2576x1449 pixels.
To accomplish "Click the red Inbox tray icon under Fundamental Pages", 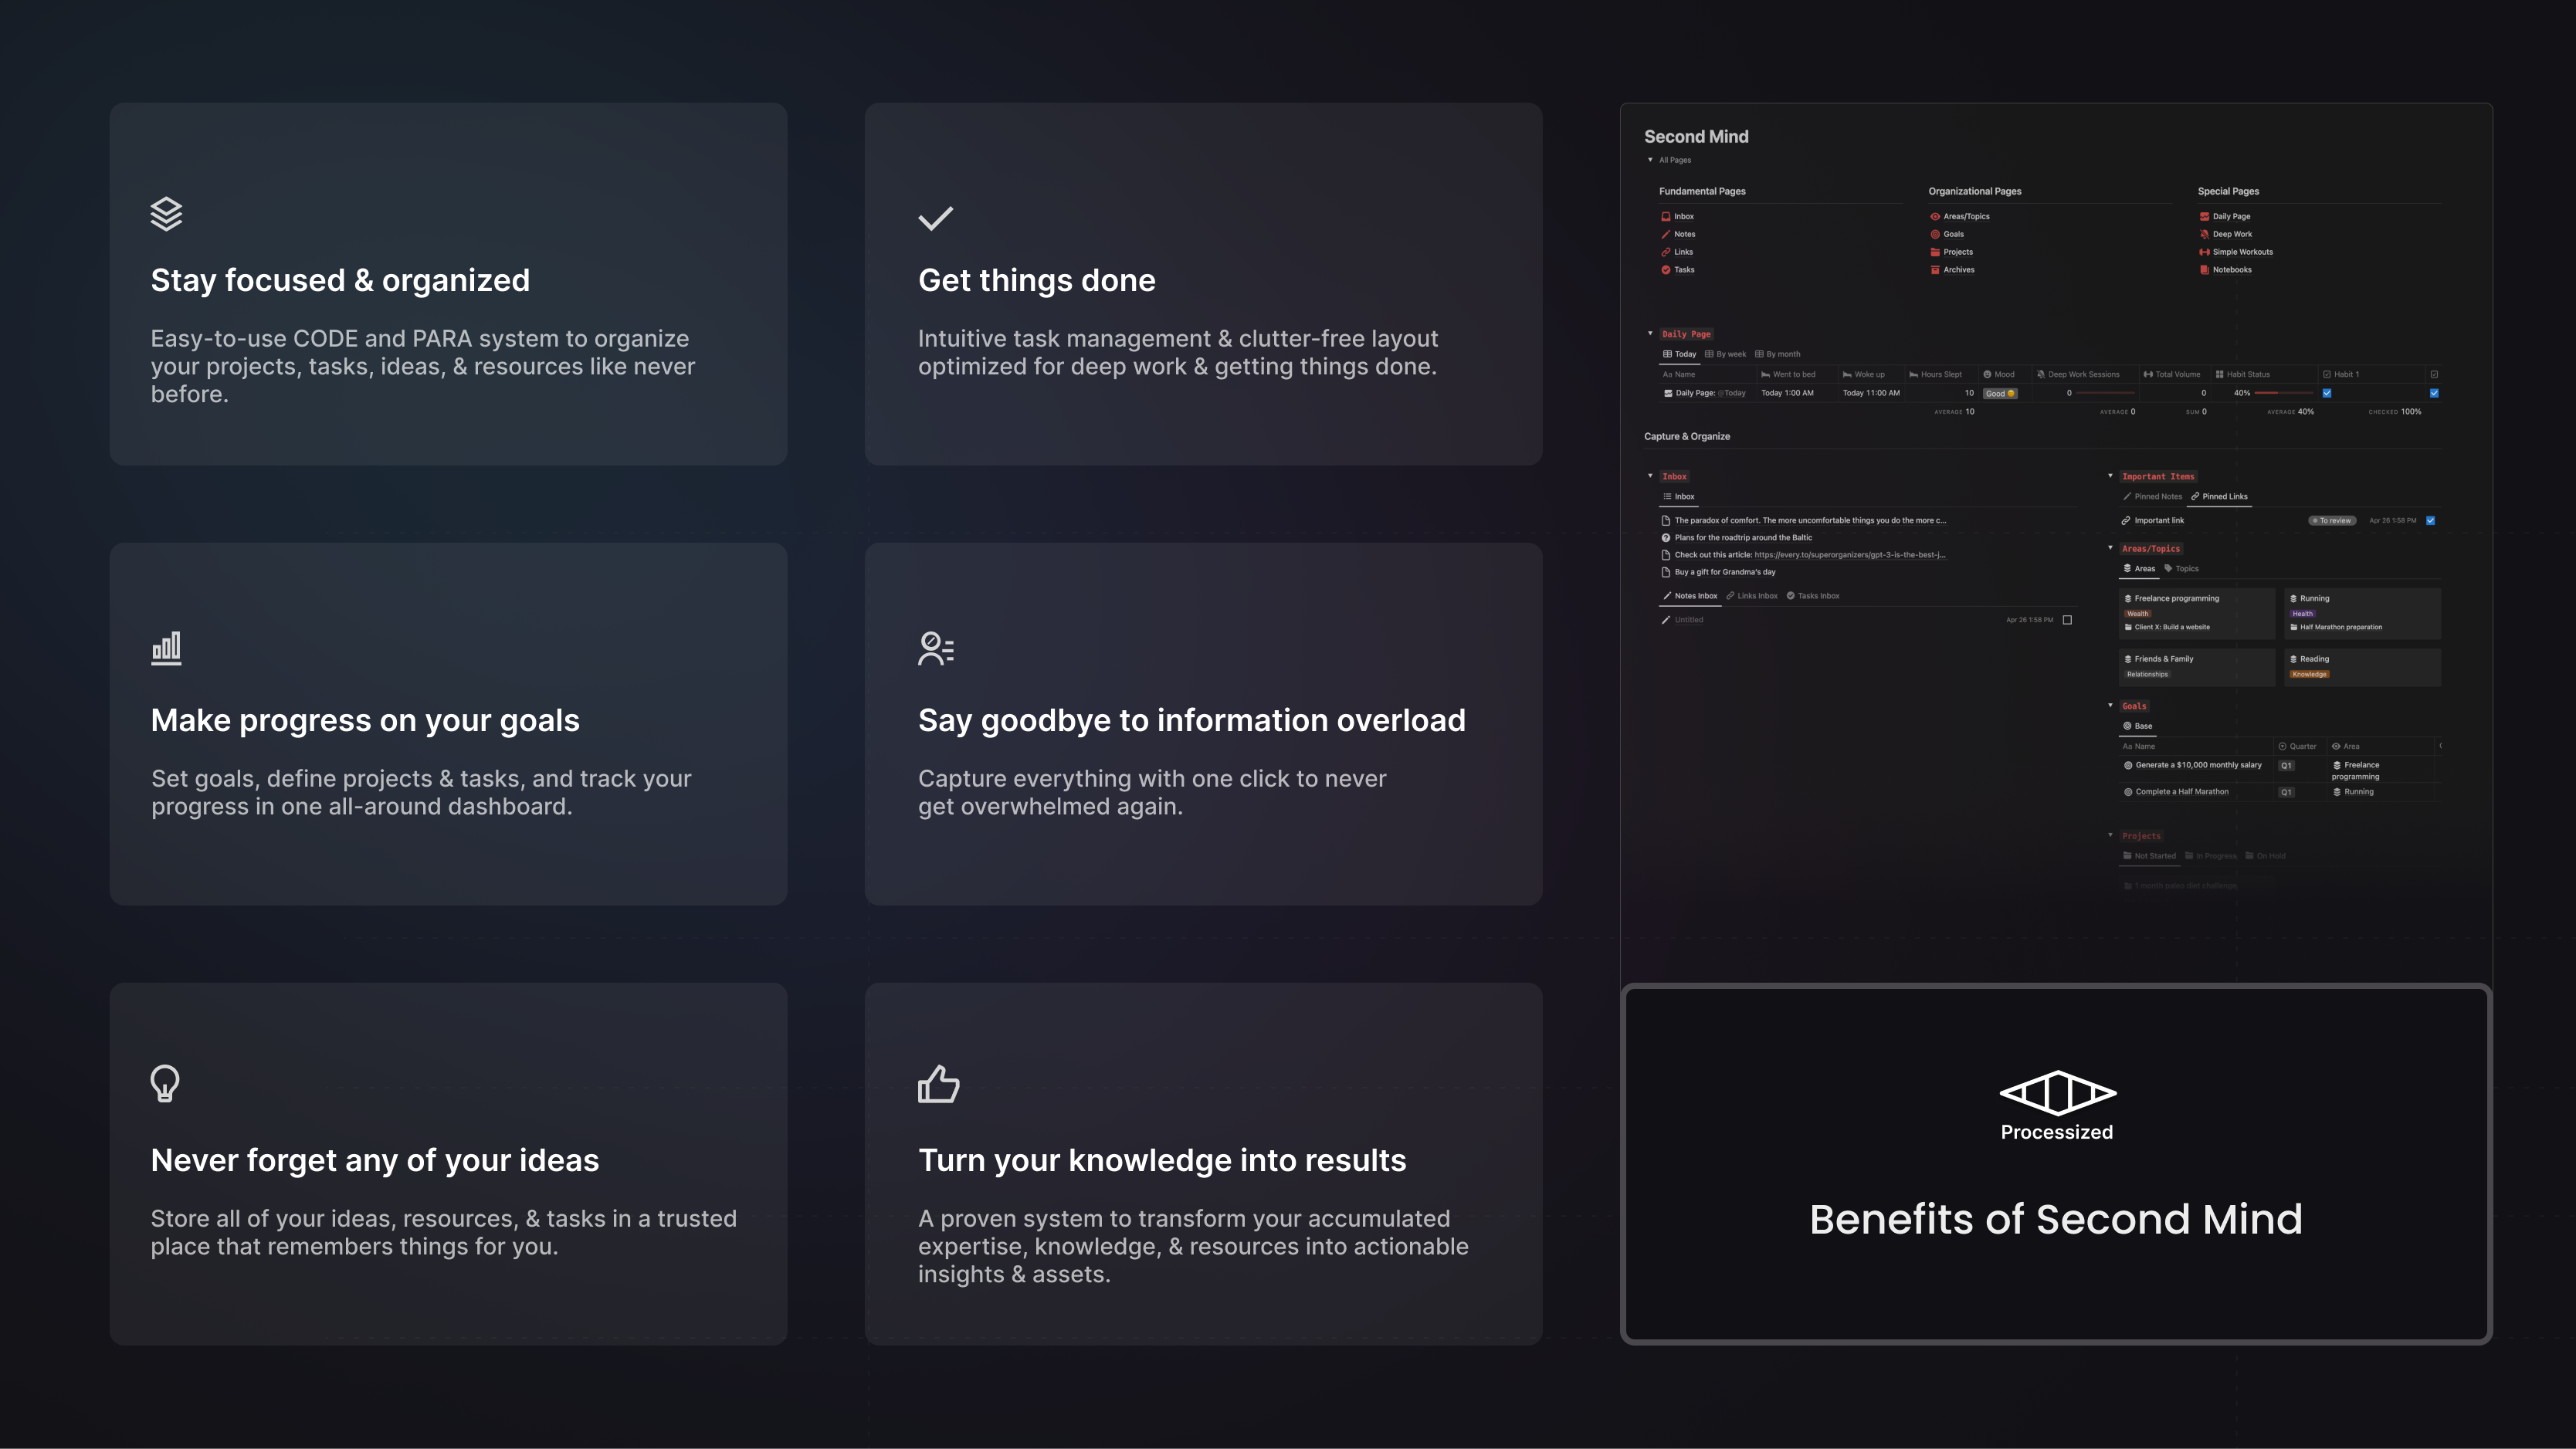I will [1666, 216].
